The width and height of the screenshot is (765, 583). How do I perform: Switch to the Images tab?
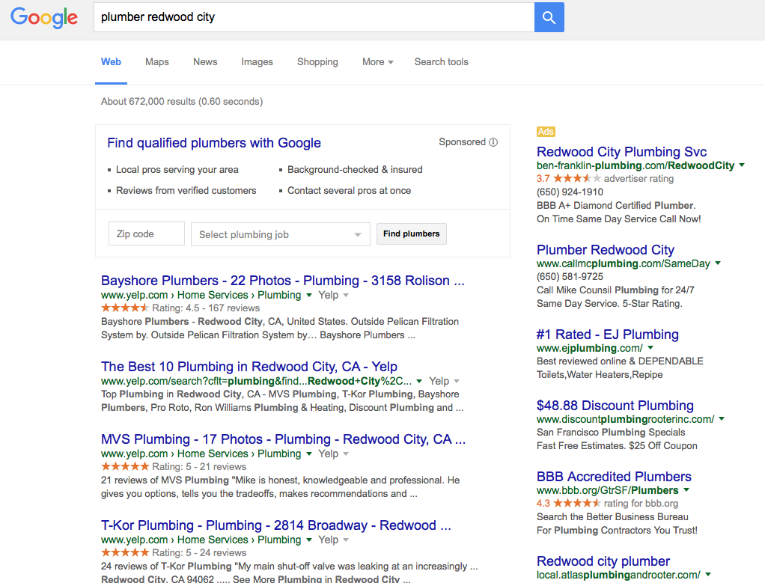point(257,62)
